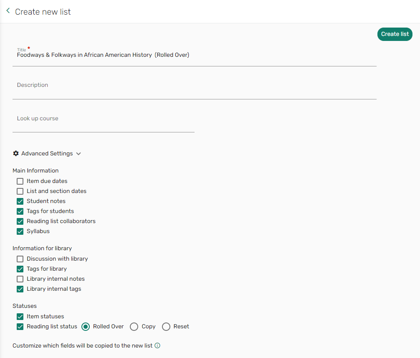Enable Discussion with library checkbox
Viewport: 420px width, 358px height.
20,259
